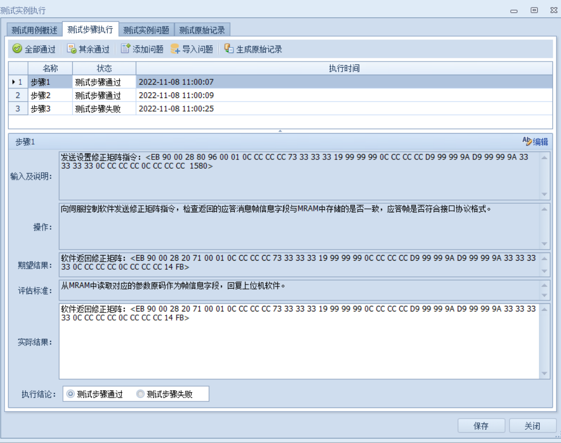The width and height of the screenshot is (561, 443).
Task: Switch to the 测试步骤执行 tab
Action: click(90, 29)
